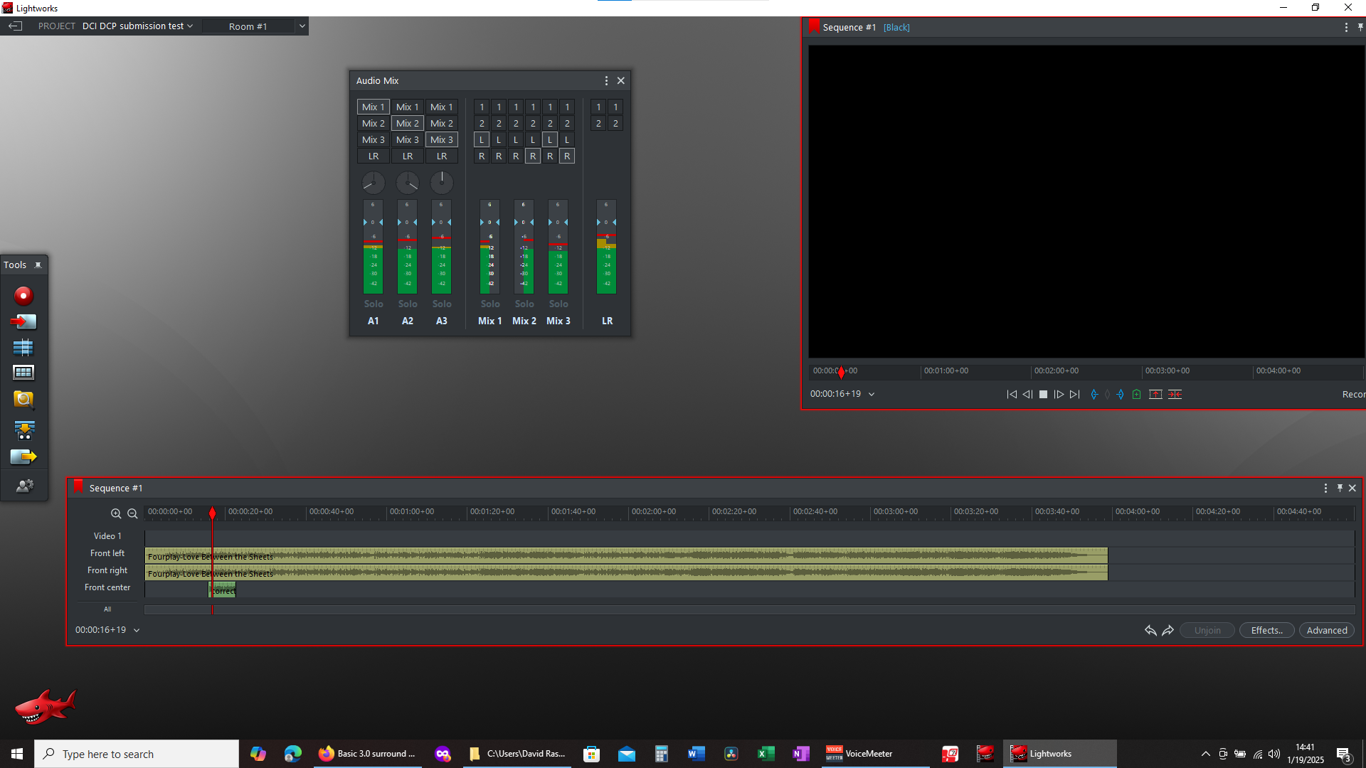Image resolution: width=1366 pixels, height=768 pixels.
Task: Toggle LR routing for channel A2
Action: click(x=408, y=156)
